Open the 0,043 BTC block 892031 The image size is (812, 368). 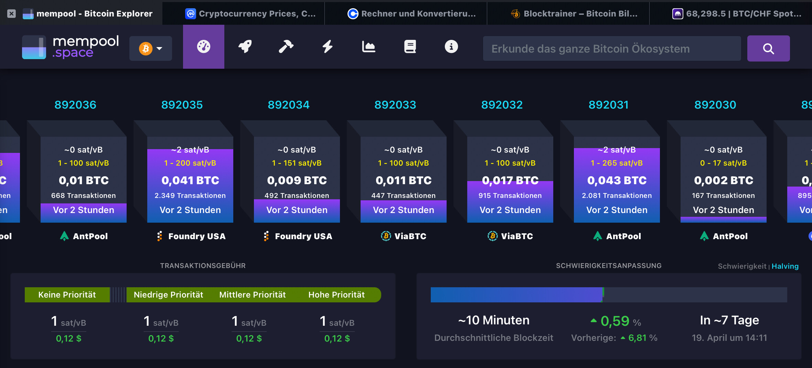tap(617, 180)
